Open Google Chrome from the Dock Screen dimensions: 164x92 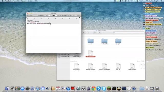click(x=94, y=88)
